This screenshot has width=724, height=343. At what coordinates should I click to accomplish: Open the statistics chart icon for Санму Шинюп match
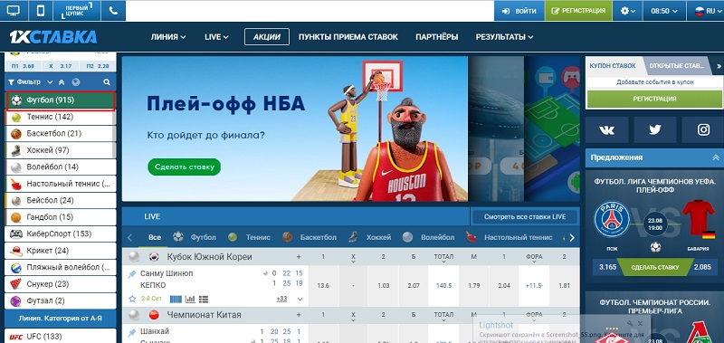tap(190, 300)
